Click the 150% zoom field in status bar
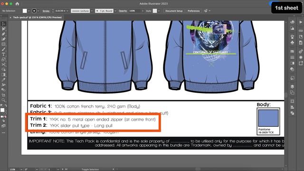 (x=14, y=170)
